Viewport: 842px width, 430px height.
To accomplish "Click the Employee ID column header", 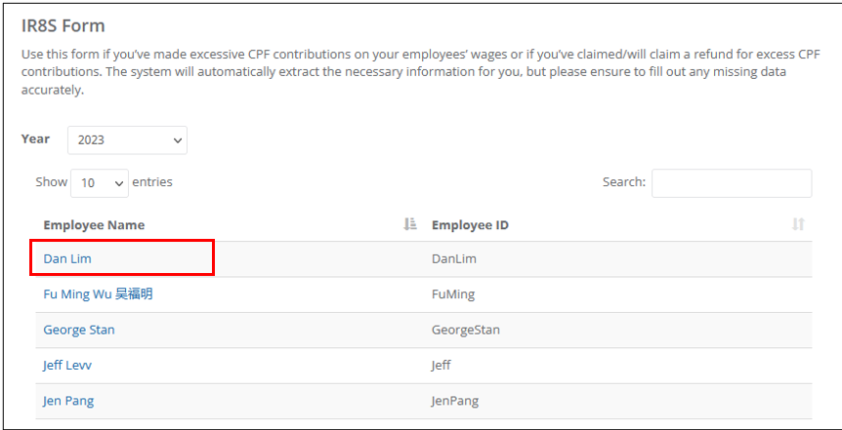I will pyautogui.click(x=471, y=225).
